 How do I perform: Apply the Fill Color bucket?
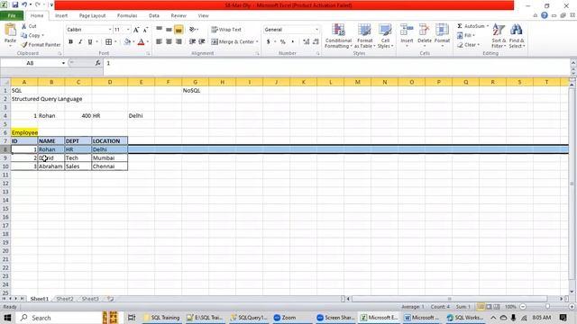click(x=127, y=42)
